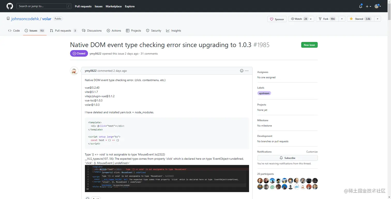Toggle the Starred button
391x199 pixels.
[360, 19]
